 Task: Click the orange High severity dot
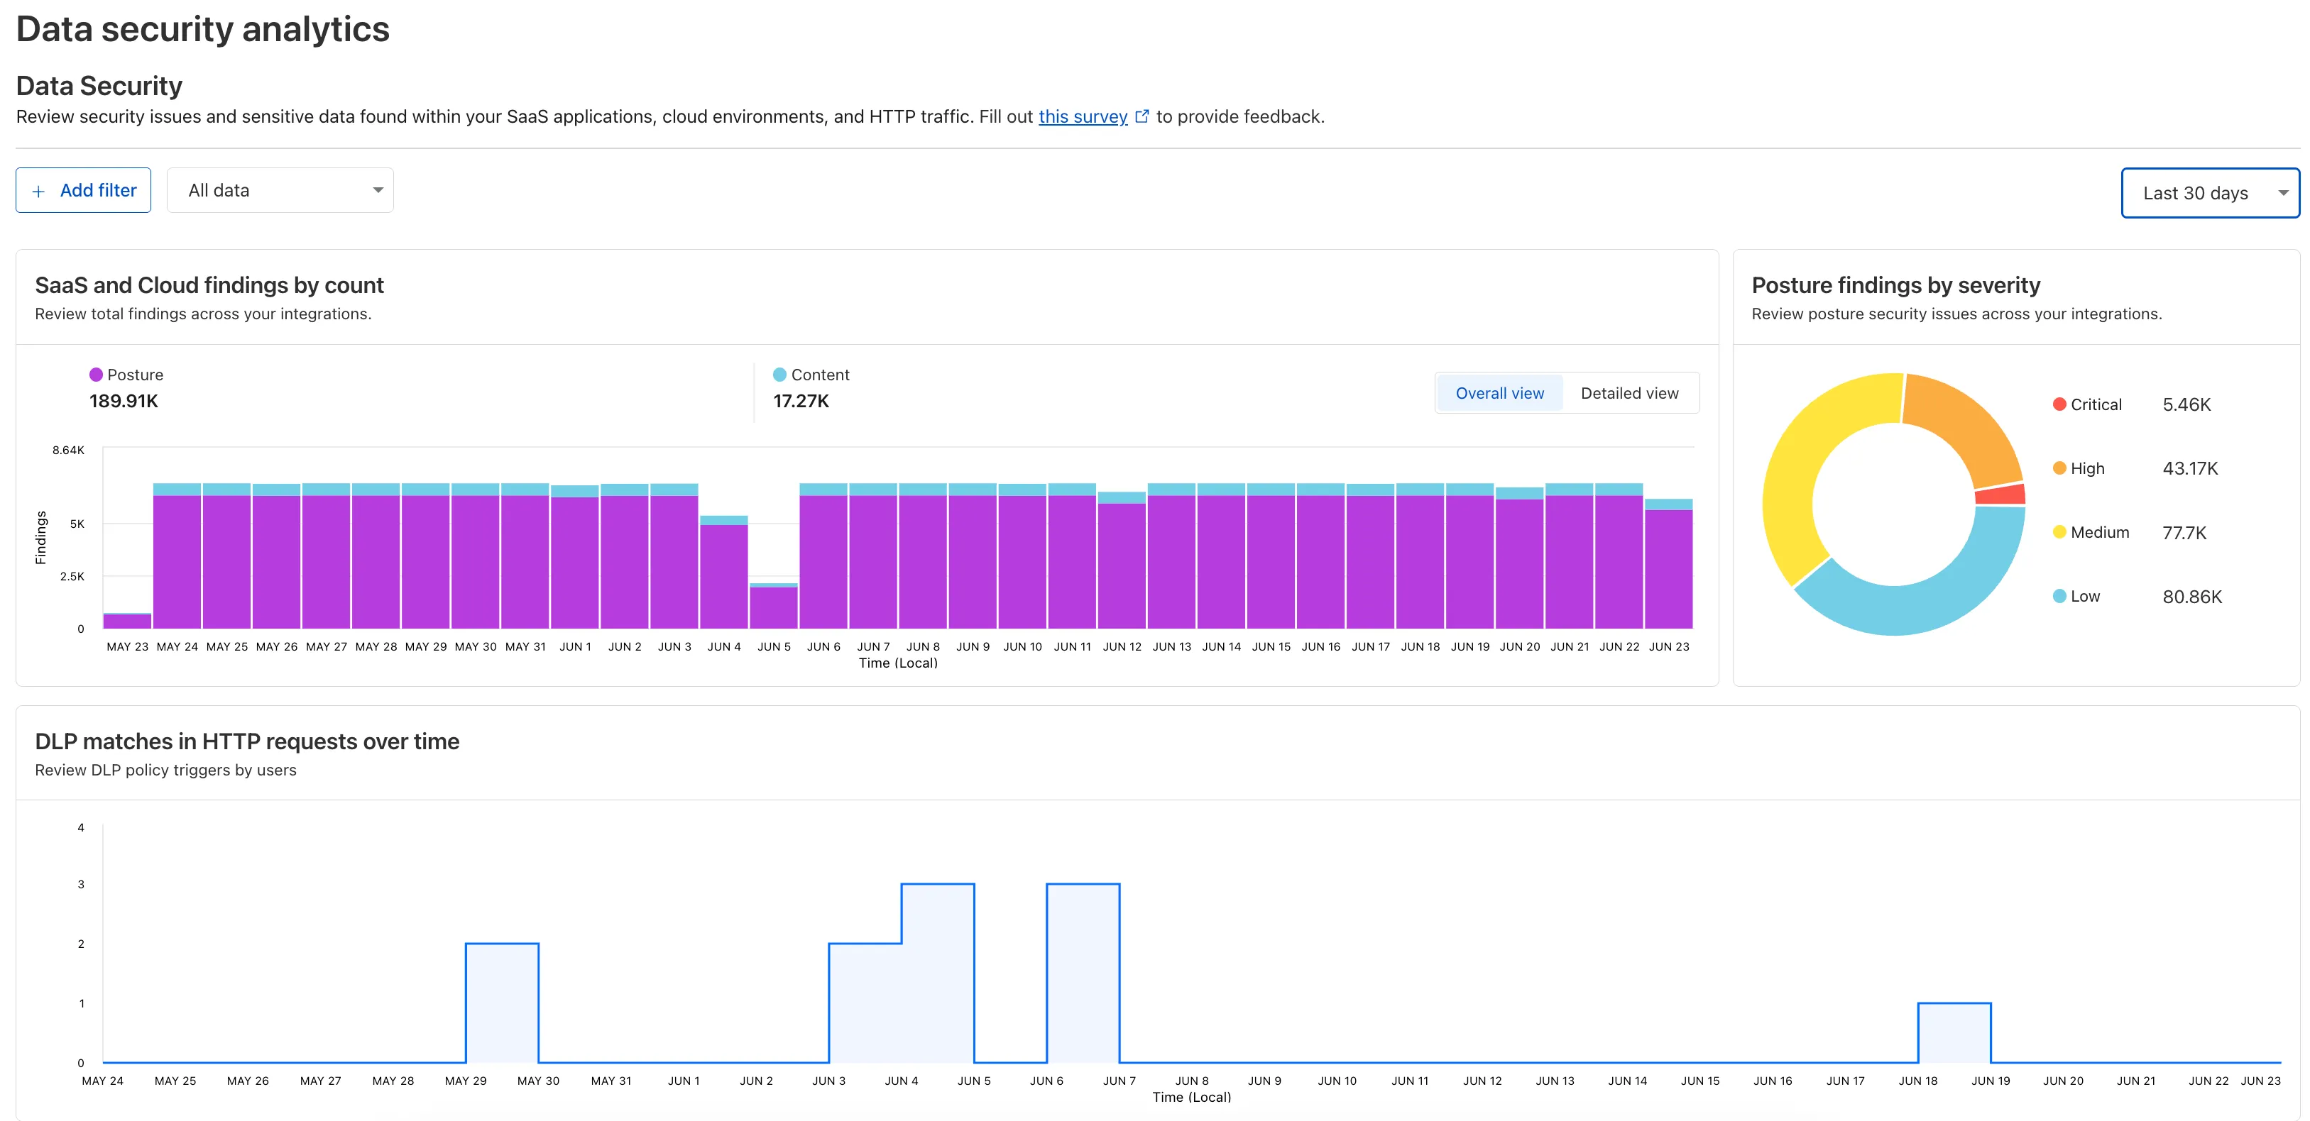pyautogui.click(x=2059, y=468)
